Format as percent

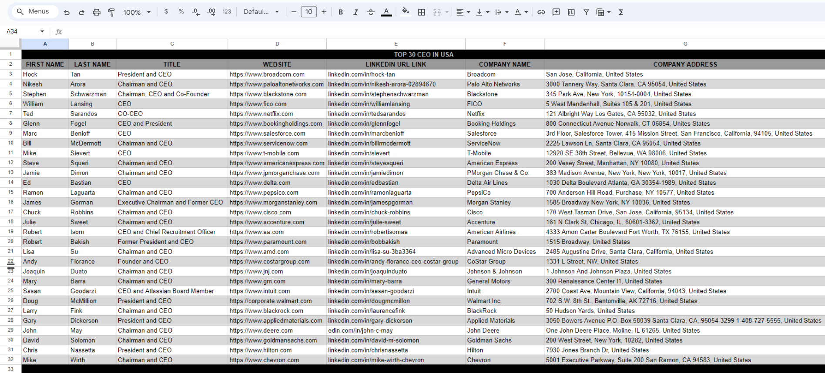click(181, 12)
